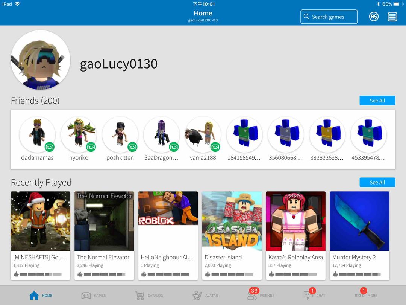Tap dadamamas in-game status badge
The height and width of the screenshot is (305, 406).
[50, 147]
